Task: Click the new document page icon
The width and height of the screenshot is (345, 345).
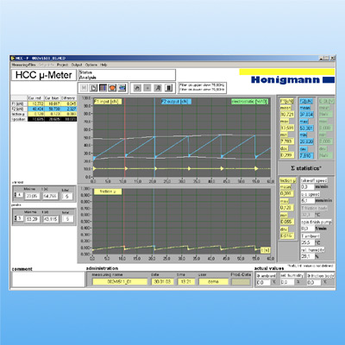Action: click(93, 88)
